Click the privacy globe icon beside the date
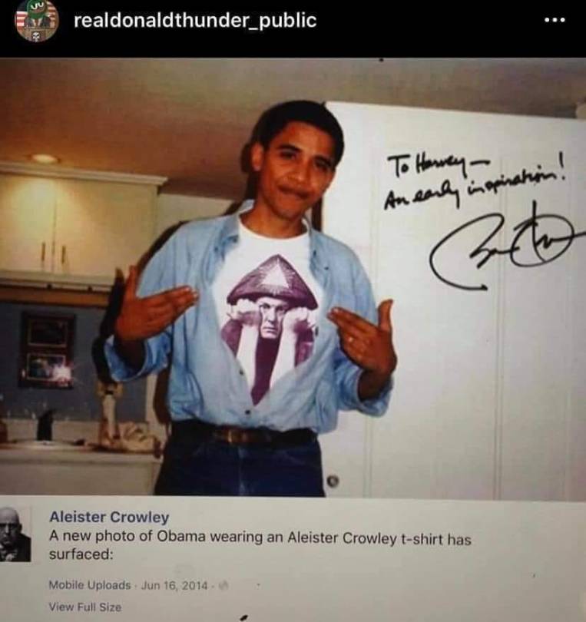This screenshot has width=586, height=622. click(222, 585)
